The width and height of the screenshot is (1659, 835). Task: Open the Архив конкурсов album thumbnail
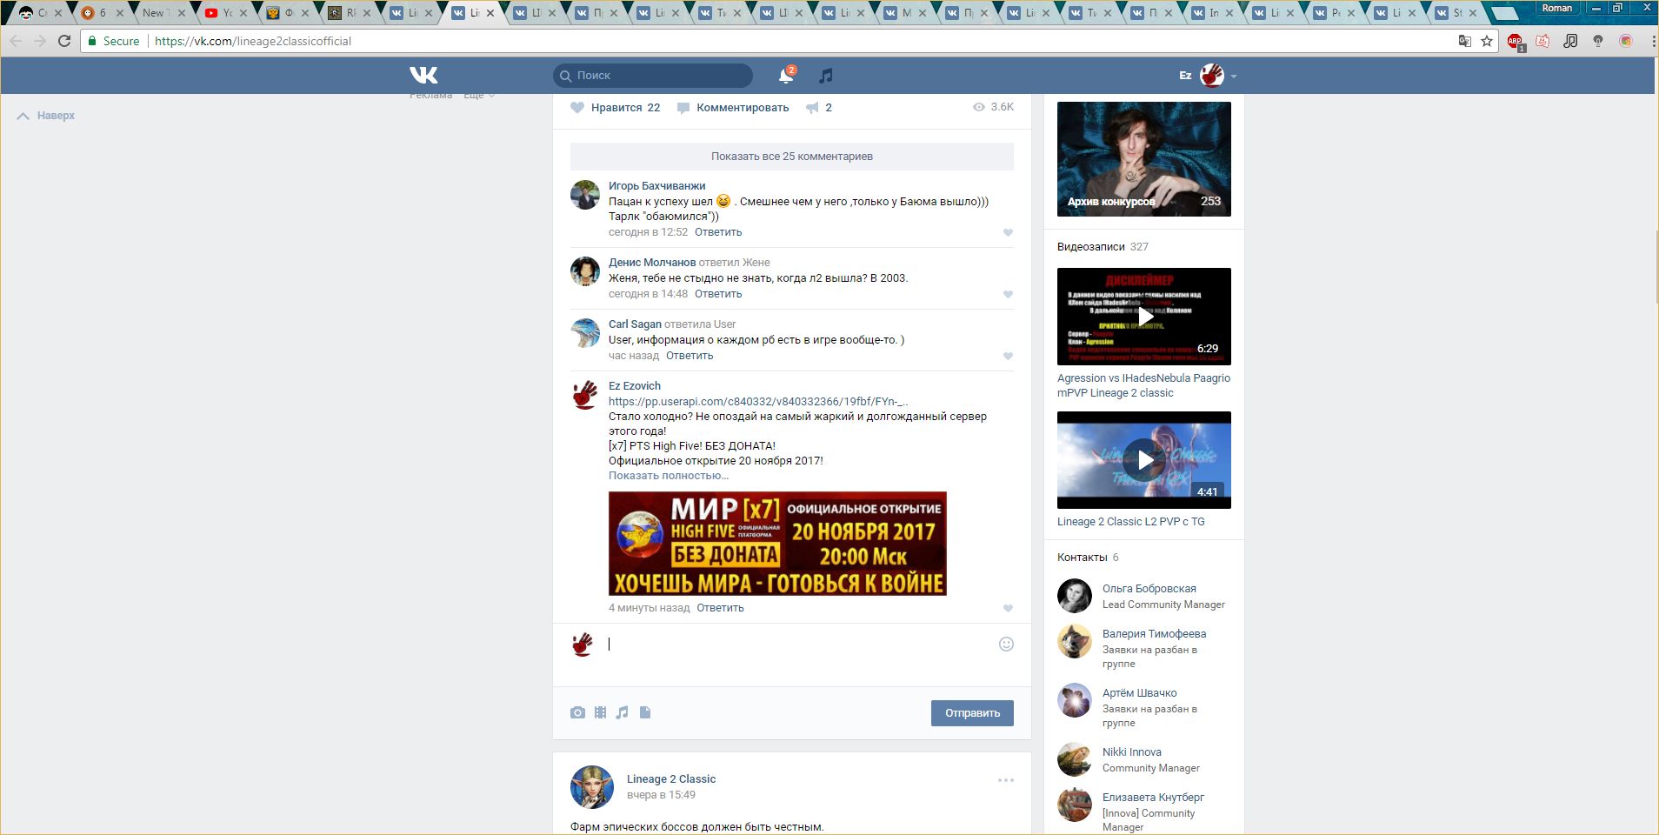tap(1144, 159)
